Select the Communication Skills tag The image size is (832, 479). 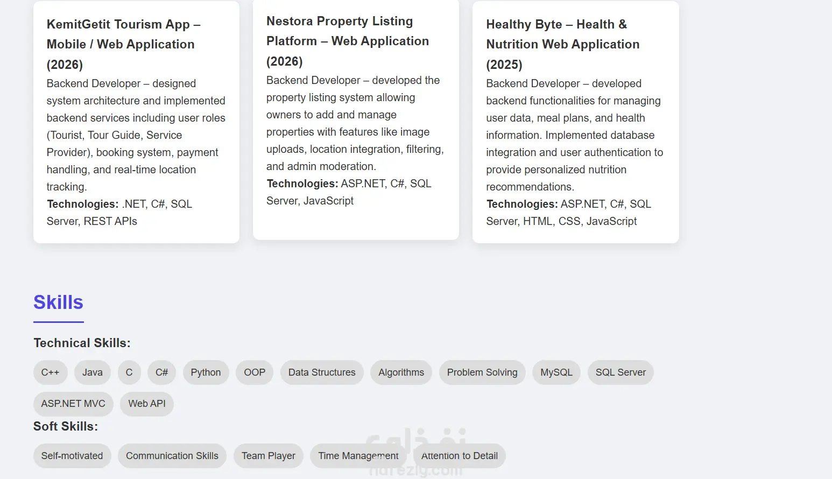click(x=172, y=456)
